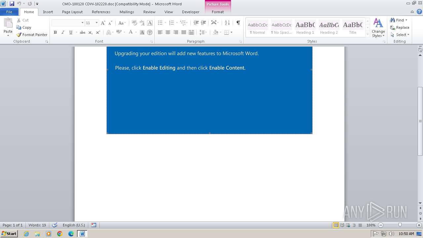The image size is (423, 238).
Task: Toggle Bold formatting
Action: pos(55,32)
